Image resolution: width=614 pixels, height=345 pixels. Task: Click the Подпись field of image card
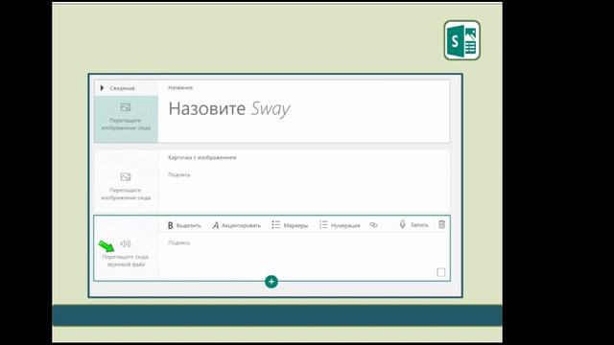pyautogui.click(x=179, y=174)
